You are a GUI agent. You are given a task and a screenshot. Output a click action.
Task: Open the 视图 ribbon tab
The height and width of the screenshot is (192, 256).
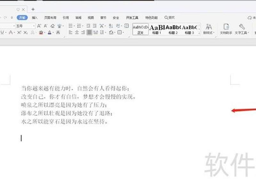(91, 18)
